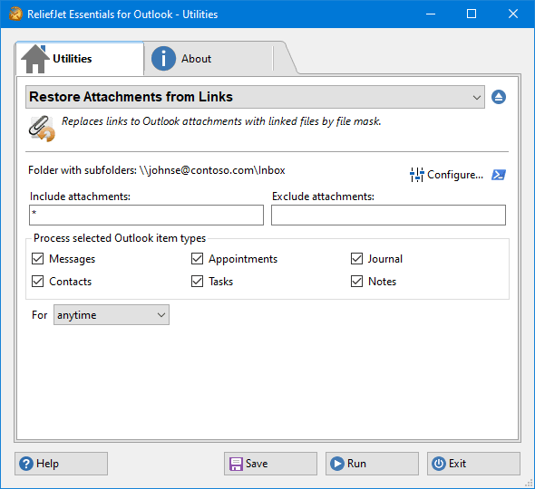This screenshot has height=489, width=535.
Task: Click the ReliefJet app icon in title bar
Action: click(15, 14)
